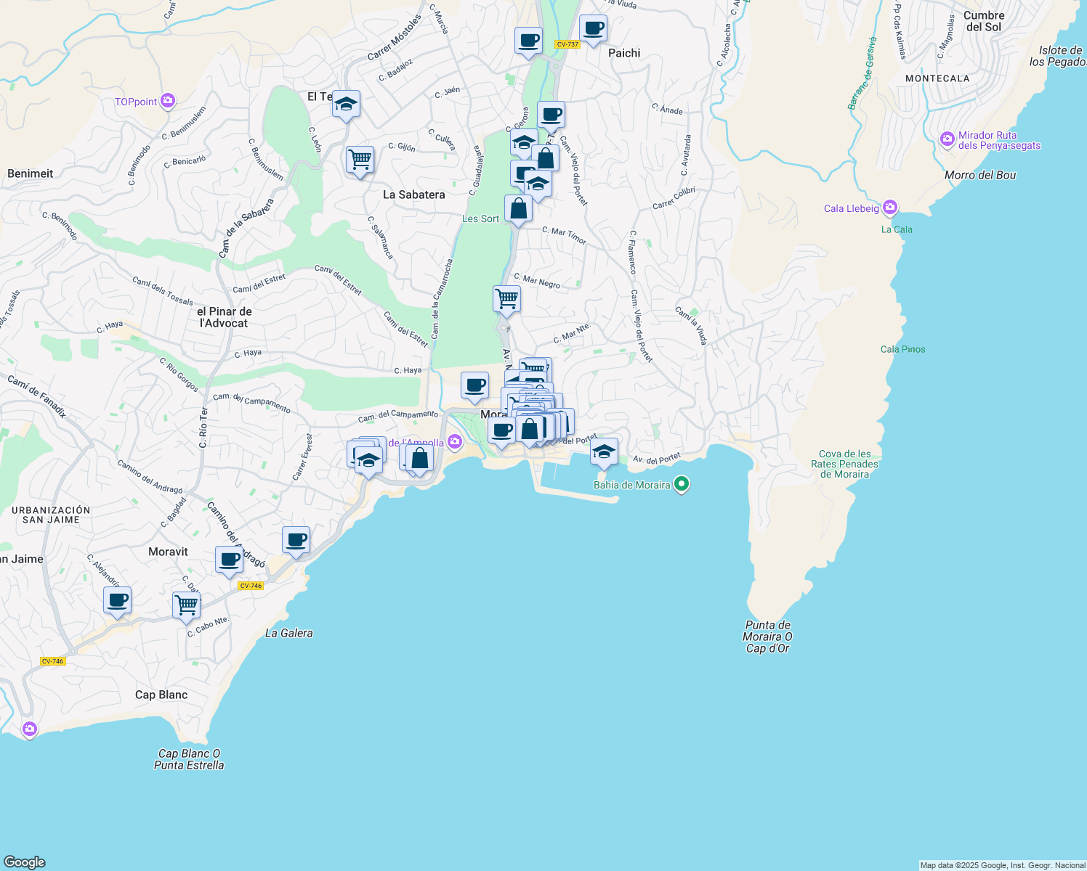Select the Cova de les Rates Penades label

(x=844, y=464)
